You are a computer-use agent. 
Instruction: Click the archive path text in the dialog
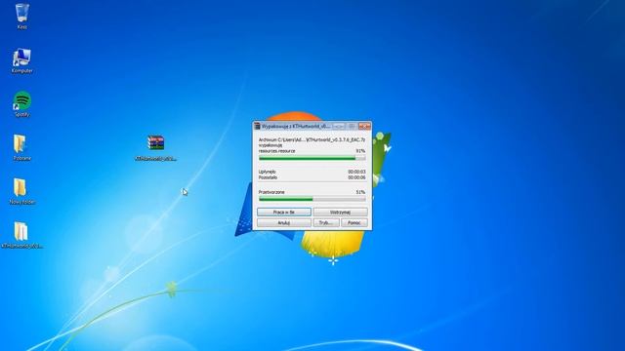tap(312, 140)
